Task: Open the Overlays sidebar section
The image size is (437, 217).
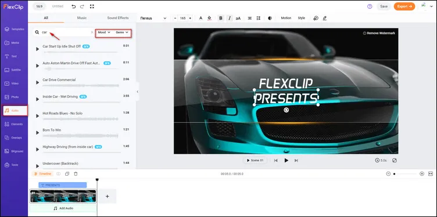Action: 14,138
